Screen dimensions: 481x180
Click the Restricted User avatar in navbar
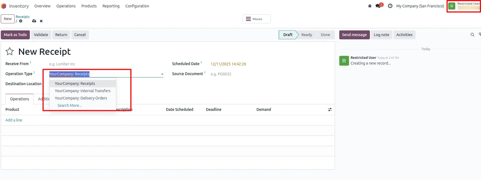click(x=452, y=6)
